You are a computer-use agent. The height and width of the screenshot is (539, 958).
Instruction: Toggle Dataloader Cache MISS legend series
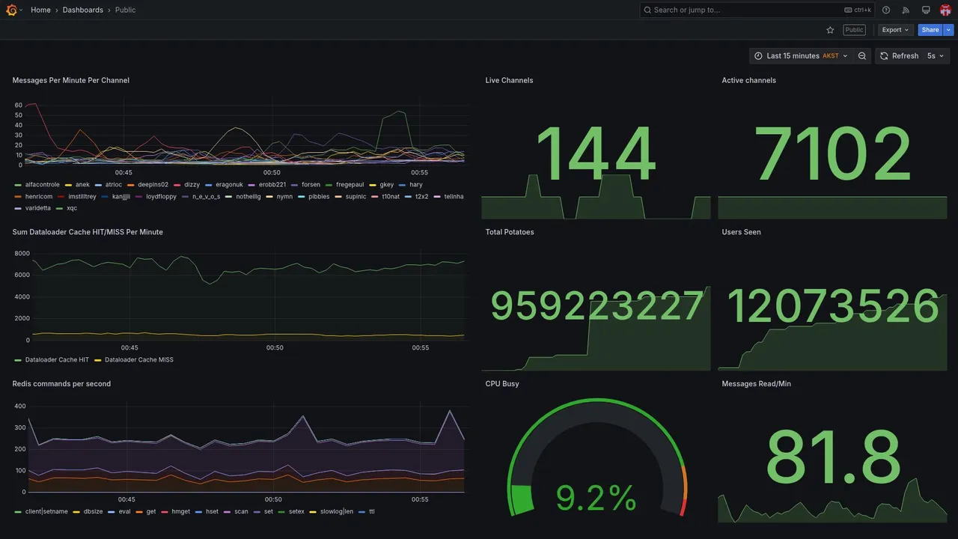coord(134,360)
